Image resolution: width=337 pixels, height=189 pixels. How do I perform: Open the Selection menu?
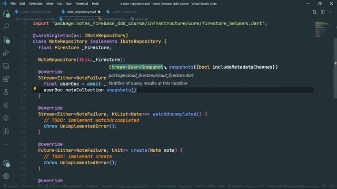coord(36,4)
